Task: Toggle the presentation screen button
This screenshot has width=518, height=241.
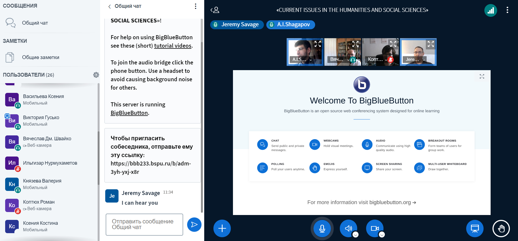Action: tap(475, 228)
